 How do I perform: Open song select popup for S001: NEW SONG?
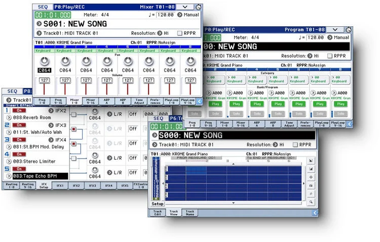point(39,24)
